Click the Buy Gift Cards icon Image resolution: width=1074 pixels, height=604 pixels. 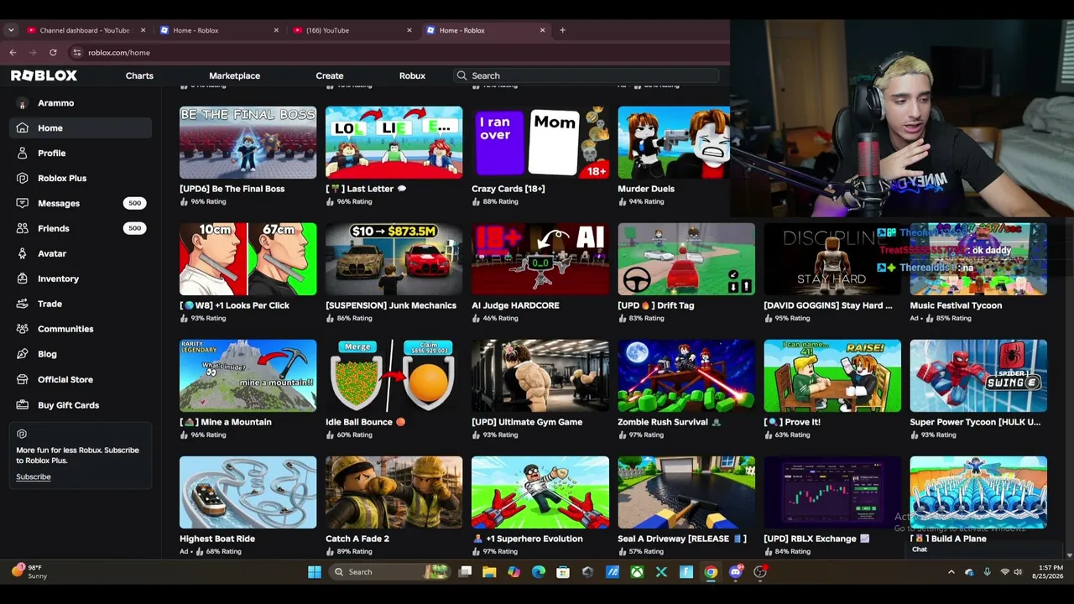(x=22, y=405)
